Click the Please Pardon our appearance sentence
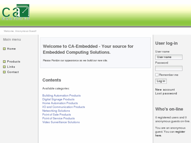Screen dimensions: 191x143 75,61
